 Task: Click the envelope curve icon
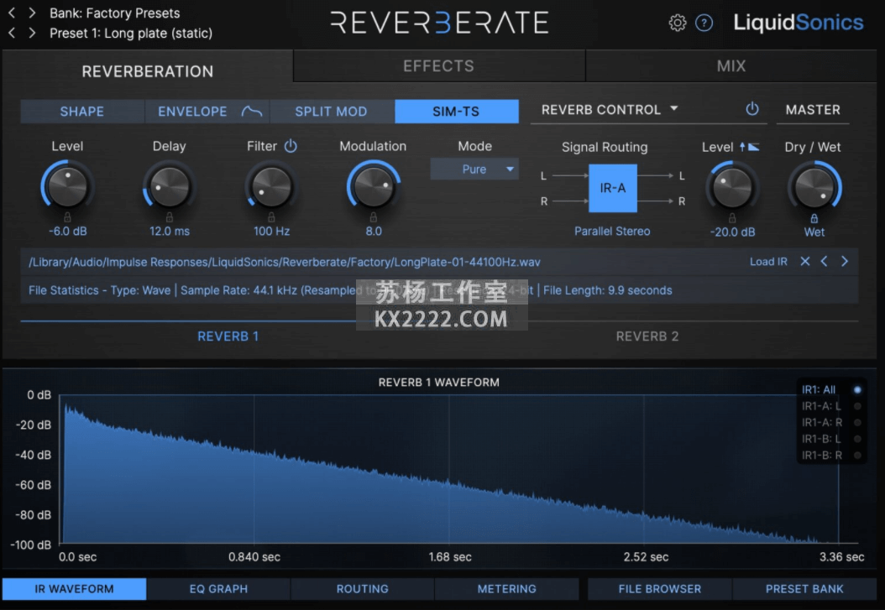(252, 112)
